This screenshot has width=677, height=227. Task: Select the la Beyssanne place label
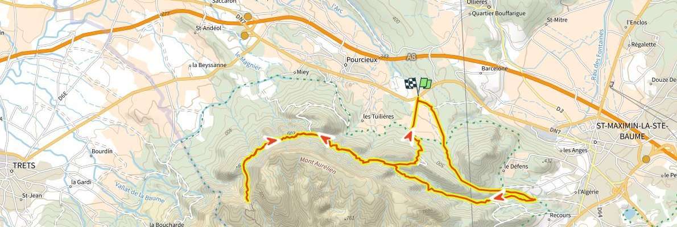209,65
